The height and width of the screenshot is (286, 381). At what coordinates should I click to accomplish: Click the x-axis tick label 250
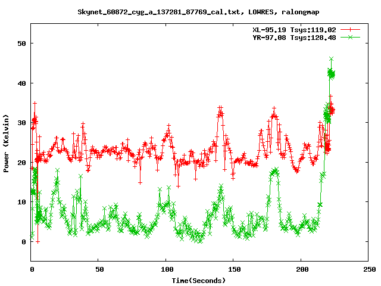click(x=370, y=269)
